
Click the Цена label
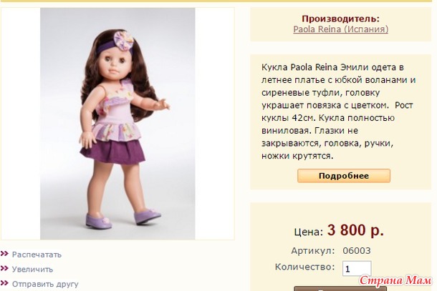pyautogui.click(x=309, y=232)
